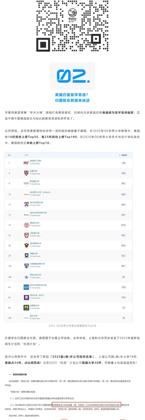
Task: Open 加州大学伯克利分校 link
Action: (38, 213)
